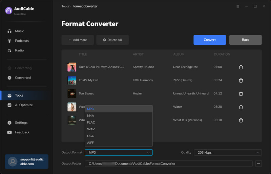
Task: Open the Radio sidebar icon
Action: pyautogui.click(x=9, y=50)
